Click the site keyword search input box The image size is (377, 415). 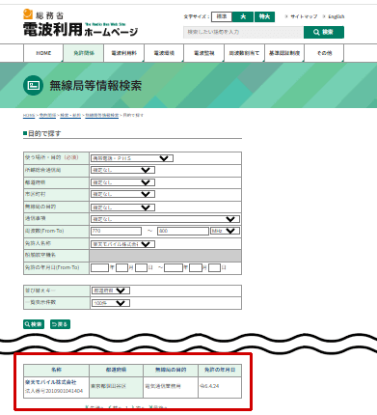243,32
